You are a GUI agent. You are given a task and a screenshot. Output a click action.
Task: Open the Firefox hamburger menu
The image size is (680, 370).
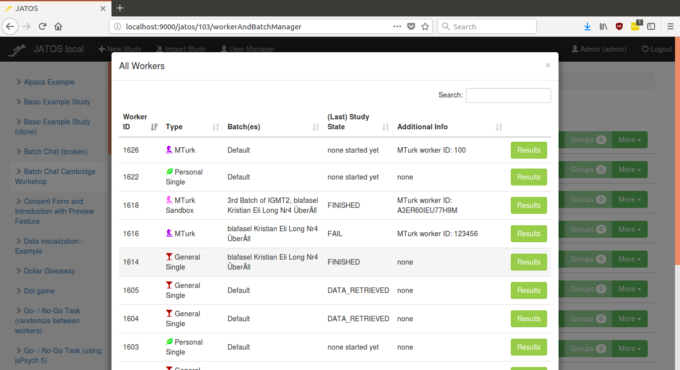tap(670, 26)
